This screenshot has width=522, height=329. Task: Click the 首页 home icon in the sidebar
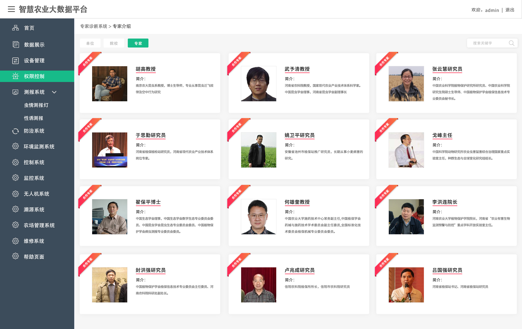point(15,28)
